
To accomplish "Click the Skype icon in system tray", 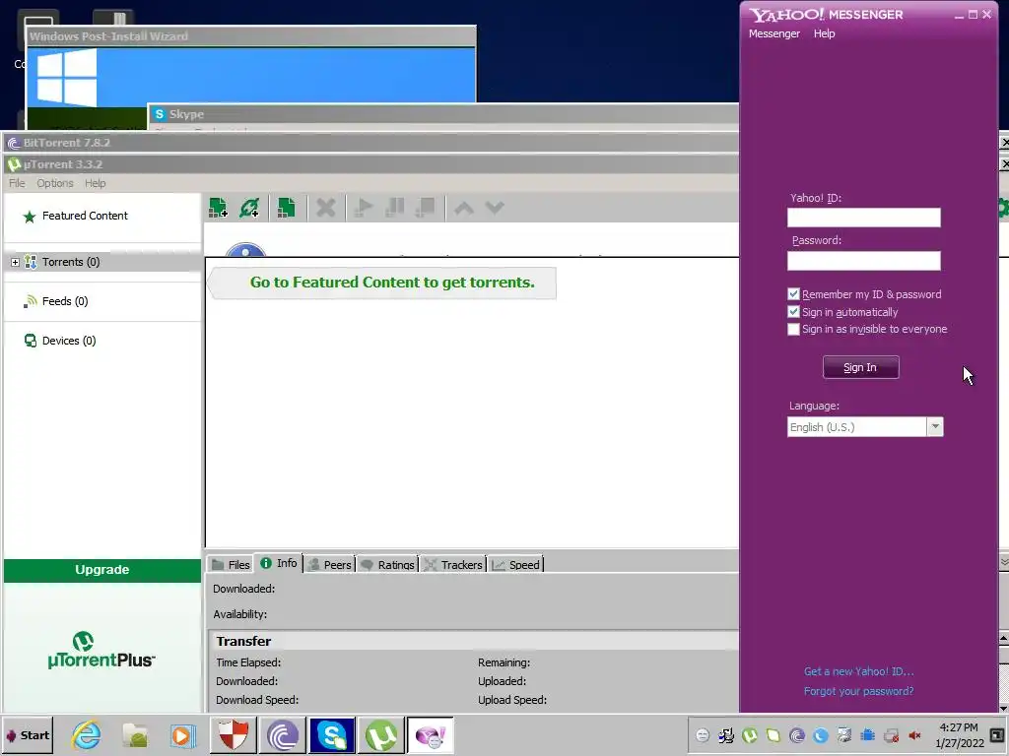I will [x=821, y=735].
